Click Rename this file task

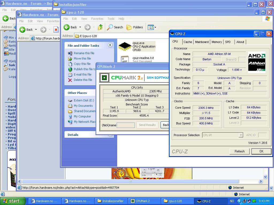[x=84, y=53]
